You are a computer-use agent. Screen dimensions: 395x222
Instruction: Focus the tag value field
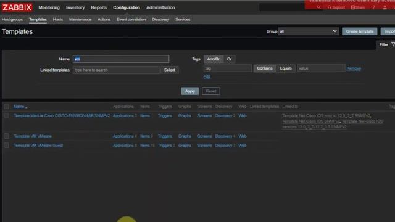point(321,68)
